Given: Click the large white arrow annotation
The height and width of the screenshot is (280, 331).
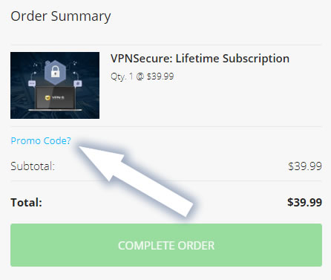Looking at the screenshot, I should coord(136,180).
